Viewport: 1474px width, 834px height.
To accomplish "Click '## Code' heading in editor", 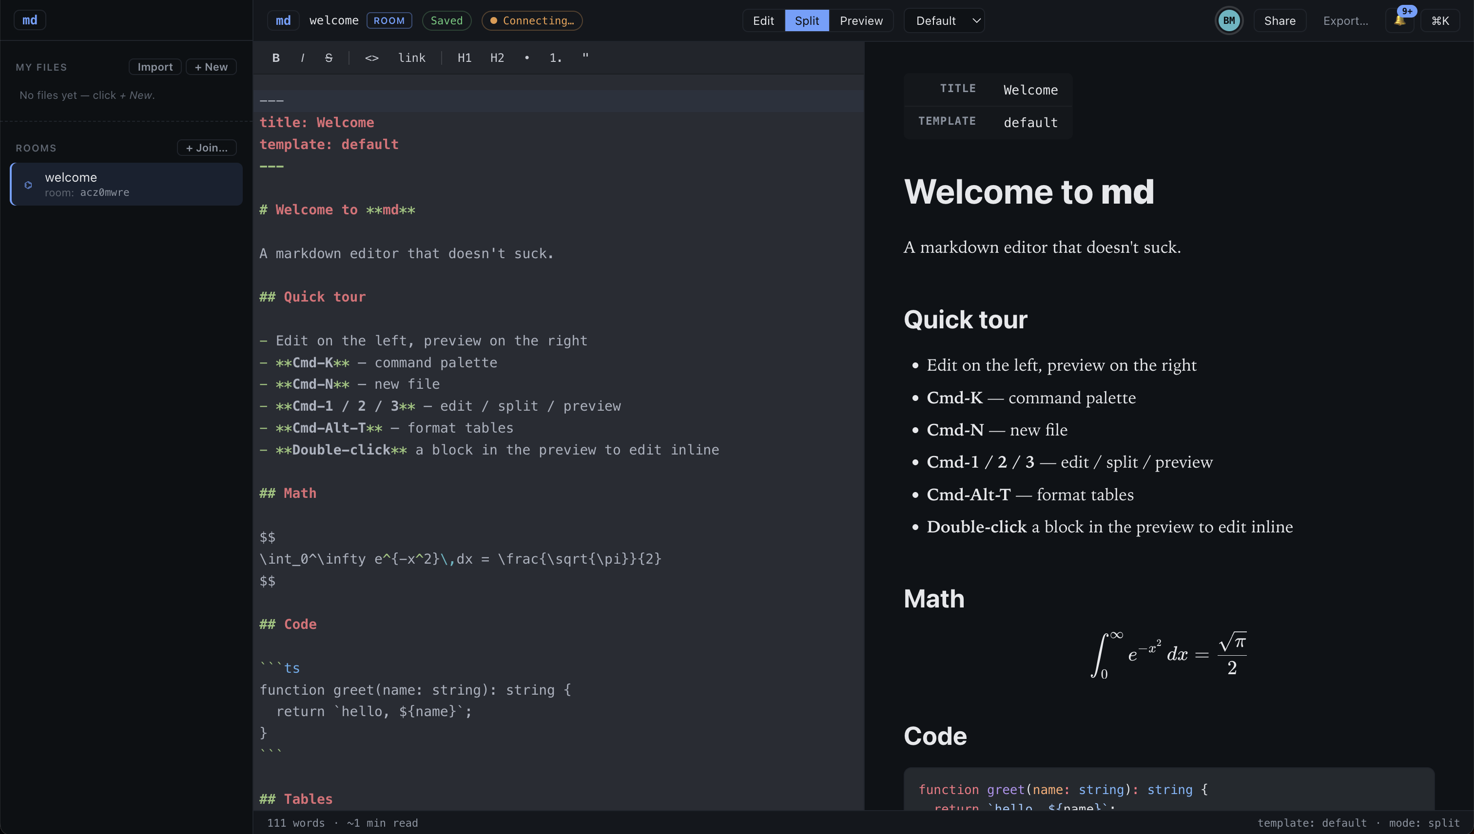I will [x=288, y=625].
